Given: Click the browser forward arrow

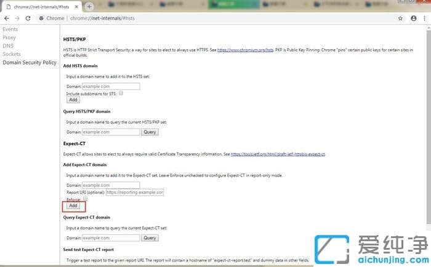Looking at the screenshot, I should click(x=16, y=18).
